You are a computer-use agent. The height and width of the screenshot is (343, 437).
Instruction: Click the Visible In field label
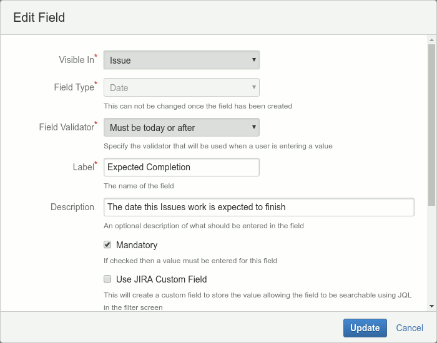pos(76,60)
